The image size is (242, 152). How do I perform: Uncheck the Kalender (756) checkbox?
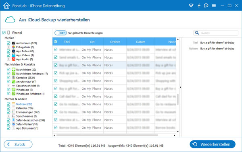[8, 108]
